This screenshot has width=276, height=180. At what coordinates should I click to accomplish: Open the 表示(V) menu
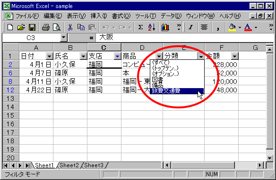tap(76, 16)
